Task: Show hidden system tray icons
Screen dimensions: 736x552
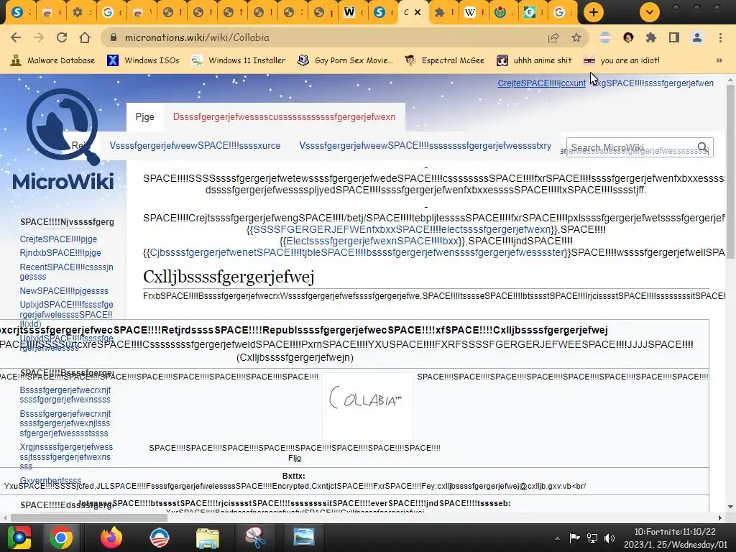Action: [557, 538]
